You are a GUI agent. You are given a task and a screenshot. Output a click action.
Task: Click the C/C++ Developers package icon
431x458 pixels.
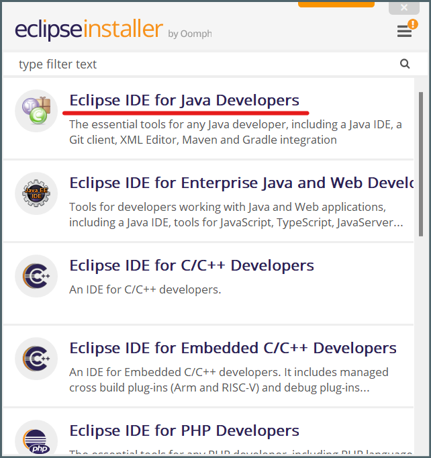(x=36, y=276)
